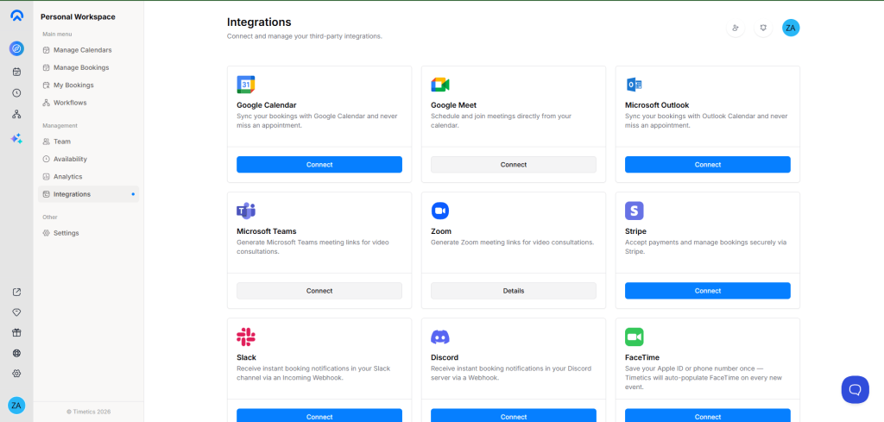Click the Microsoft Teams Connect button
This screenshot has width=884, height=422.
pos(319,291)
